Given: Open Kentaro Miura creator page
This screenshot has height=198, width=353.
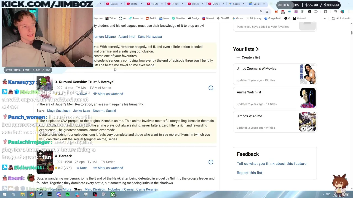Looking at the screenshot, I should (61, 189).
